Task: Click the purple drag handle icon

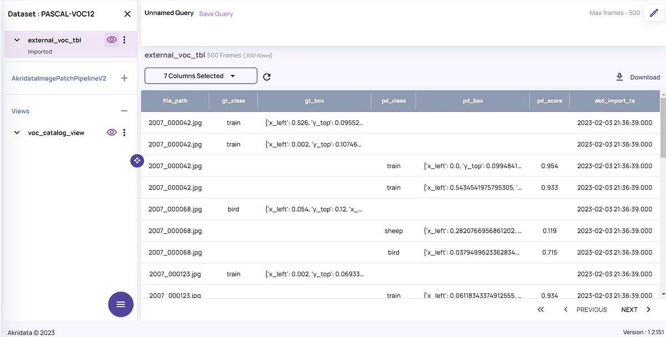Action: tap(137, 160)
